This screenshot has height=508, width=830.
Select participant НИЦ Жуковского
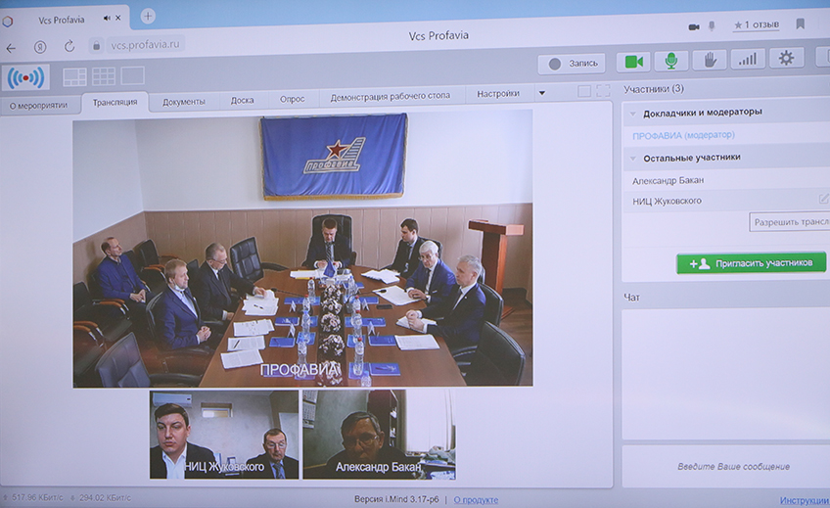(x=667, y=201)
